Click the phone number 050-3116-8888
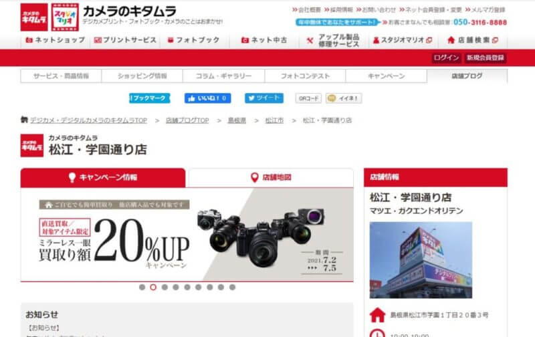The width and height of the screenshot is (535, 337). [480, 22]
